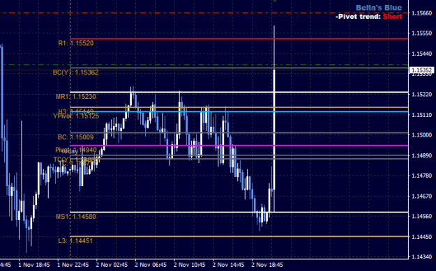Click the H3: 1.15149 label

(76, 111)
